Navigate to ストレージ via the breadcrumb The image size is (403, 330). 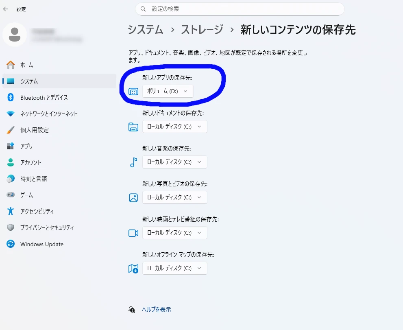pyautogui.click(x=201, y=30)
